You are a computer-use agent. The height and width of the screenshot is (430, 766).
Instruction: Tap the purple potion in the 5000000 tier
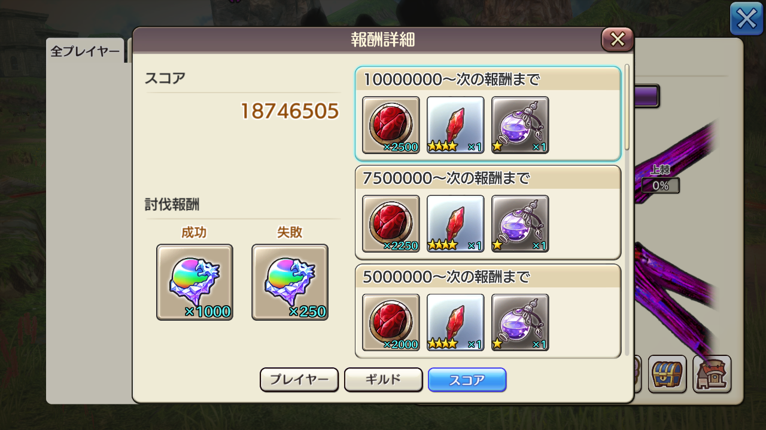click(520, 322)
